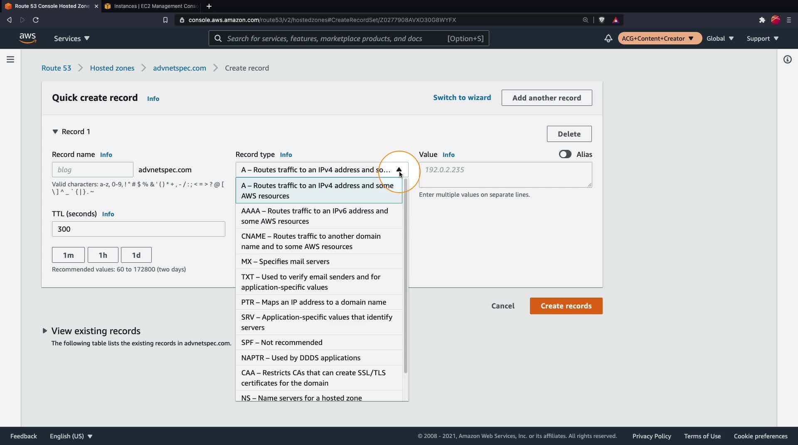Select the SRV record type
Screen dimensions: 798x445
point(319,322)
